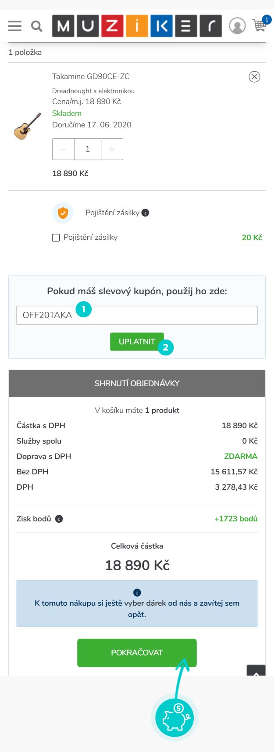Viewport: 274px width, 752px height.
Task: Enable the Pojištění zásilky checkbox
Action: pyautogui.click(x=56, y=238)
